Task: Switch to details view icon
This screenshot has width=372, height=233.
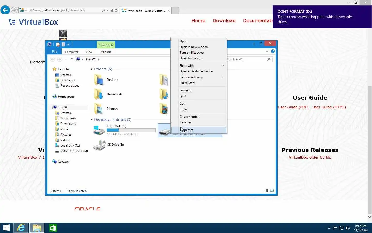Action: coord(266,191)
